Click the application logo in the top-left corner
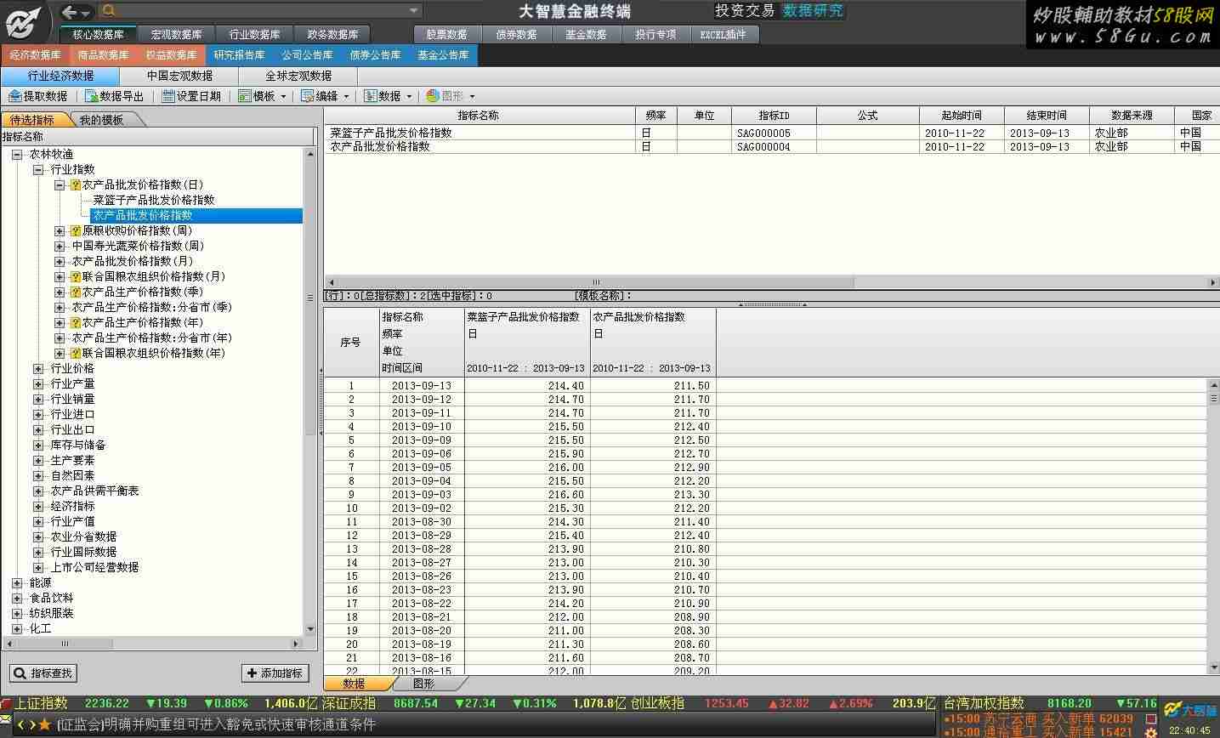 23,21
